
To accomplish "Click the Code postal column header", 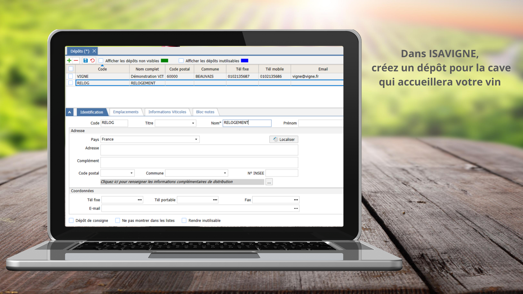I will click(180, 69).
